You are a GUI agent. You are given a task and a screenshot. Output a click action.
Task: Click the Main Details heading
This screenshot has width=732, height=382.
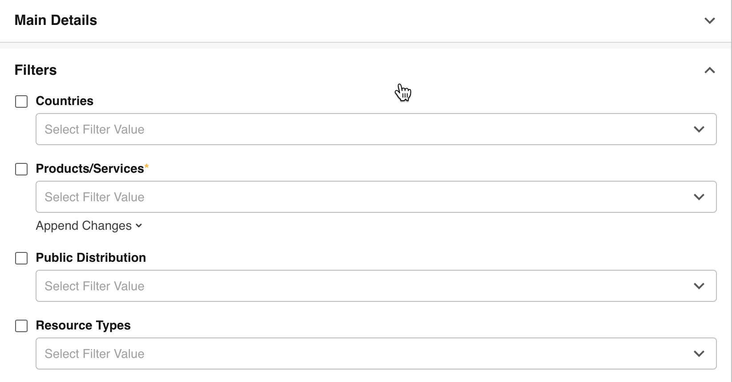56,20
